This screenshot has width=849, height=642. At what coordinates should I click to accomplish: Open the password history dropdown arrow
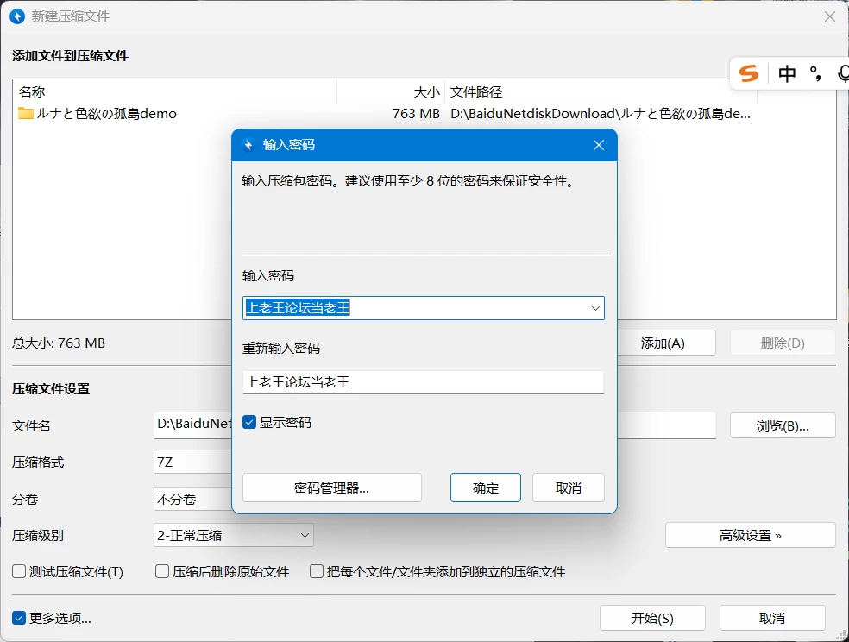(595, 308)
